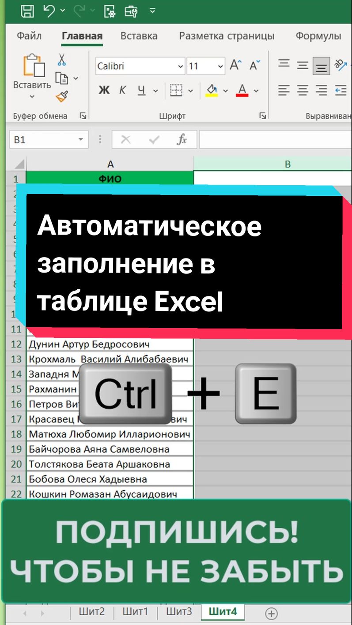352x625 pixels.
Task: Open the Quick Access Toolbar customize arrow
Action: tap(152, 11)
